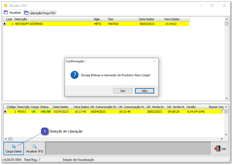Image resolution: width=233 pixels, height=165 pixels.
Task: Click the numbered callout labeled Seleção de Liberação
Action: tap(45, 131)
